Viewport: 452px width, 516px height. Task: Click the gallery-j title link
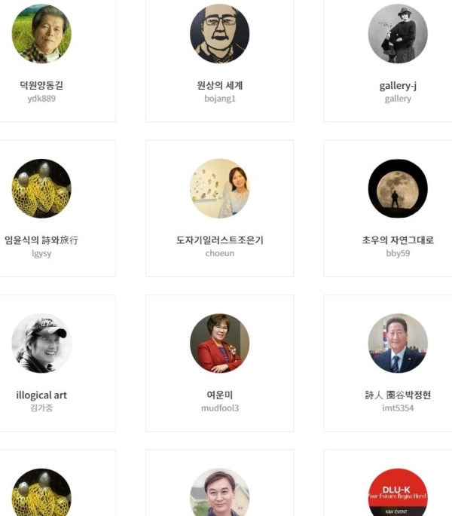[x=398, y=86]
